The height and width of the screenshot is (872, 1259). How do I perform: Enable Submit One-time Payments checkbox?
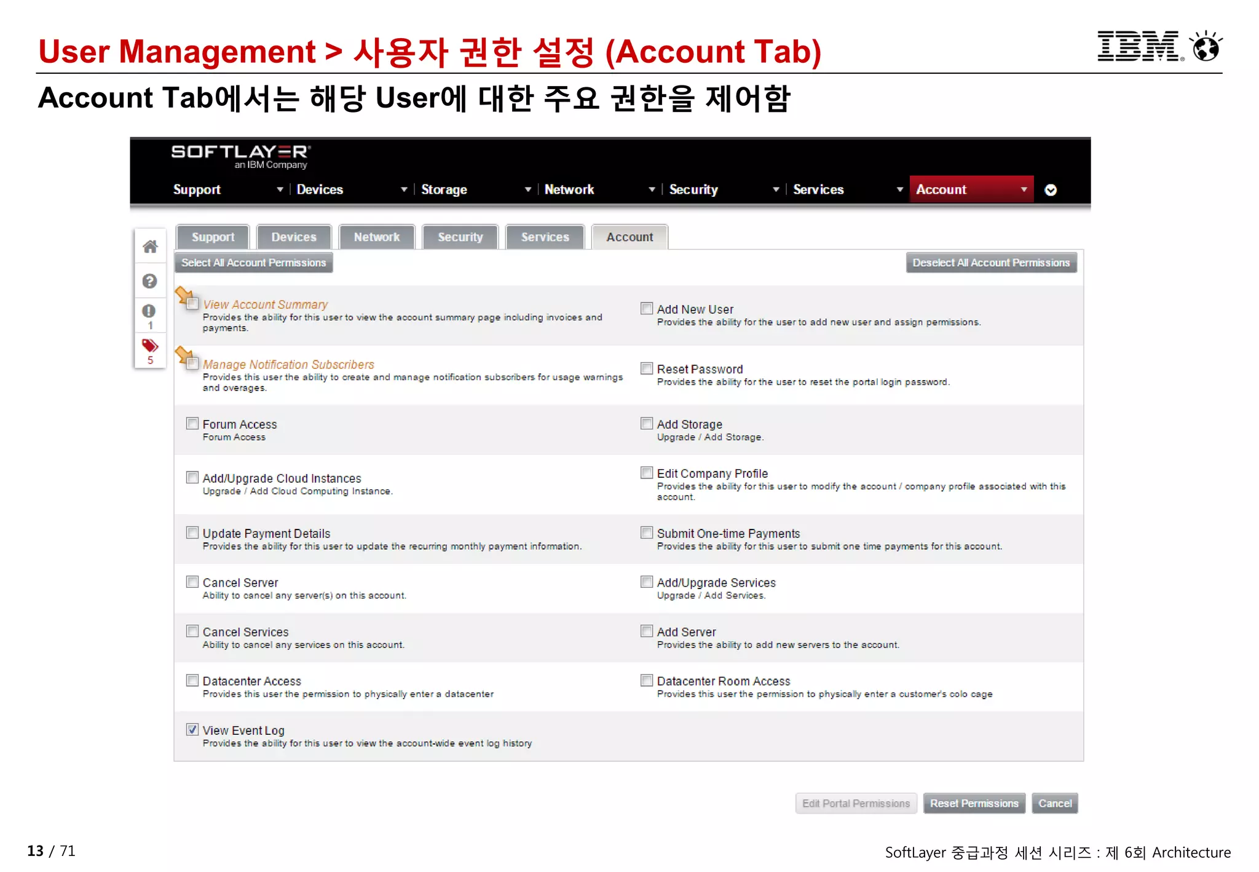pyautogui.click(x=647, y=533)
